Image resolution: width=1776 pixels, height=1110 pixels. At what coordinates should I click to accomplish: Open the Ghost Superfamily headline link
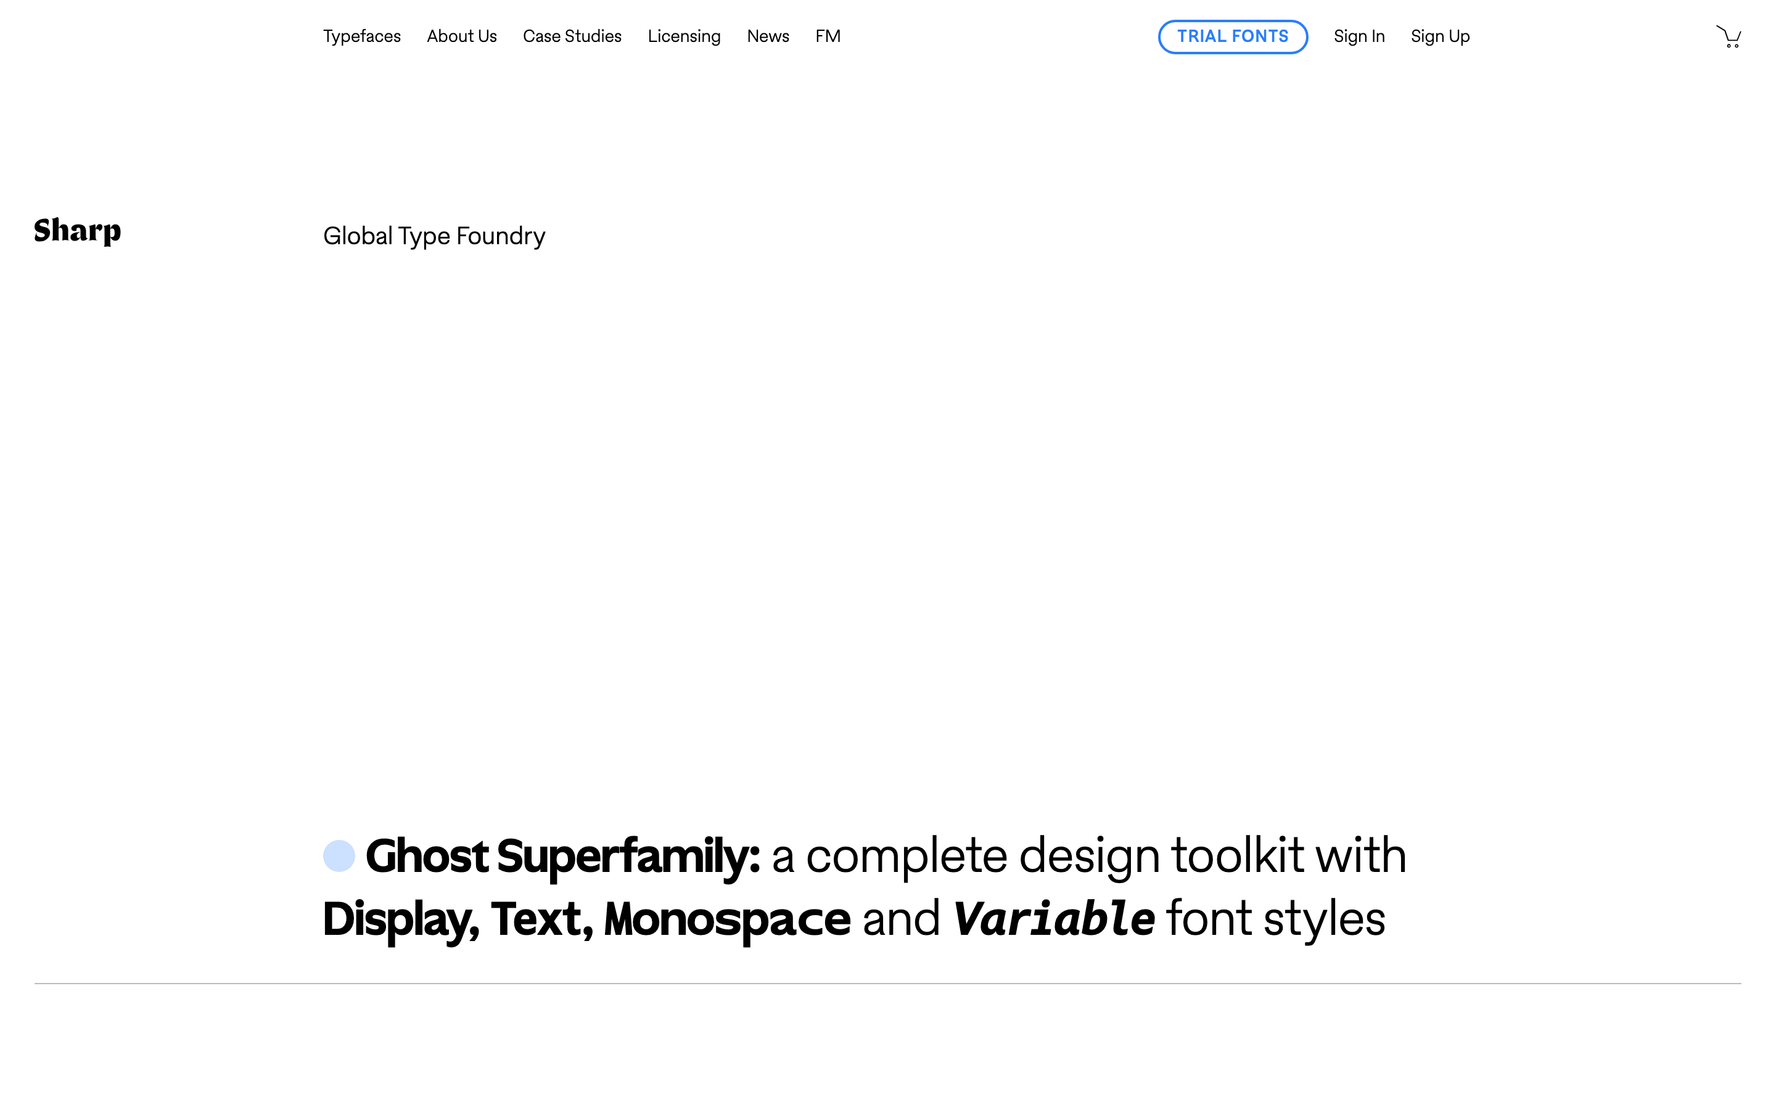563,857
